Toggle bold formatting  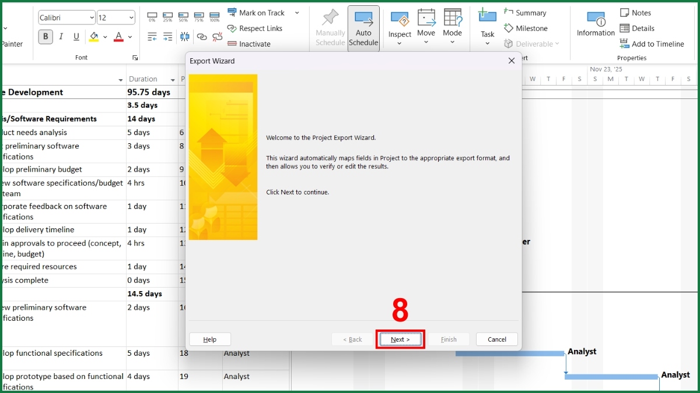pyautogui.click(x=44, y=36)
